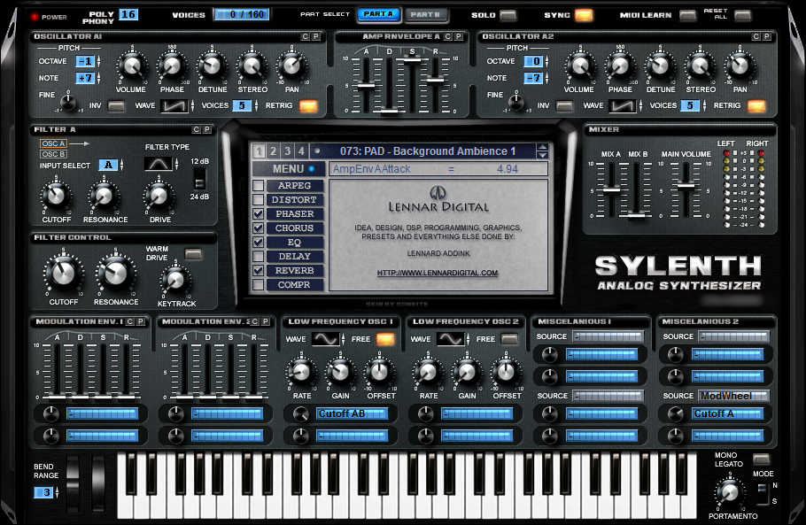The image size is (806, 525).
Task: Click Oscillator A1 Detune knob
Action: [x=212, y=66]
